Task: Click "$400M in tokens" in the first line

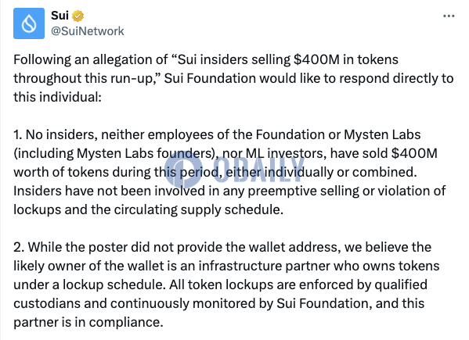Action: click(346, 59)
